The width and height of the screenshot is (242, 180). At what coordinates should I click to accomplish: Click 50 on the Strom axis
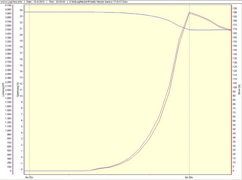(234, 129)
